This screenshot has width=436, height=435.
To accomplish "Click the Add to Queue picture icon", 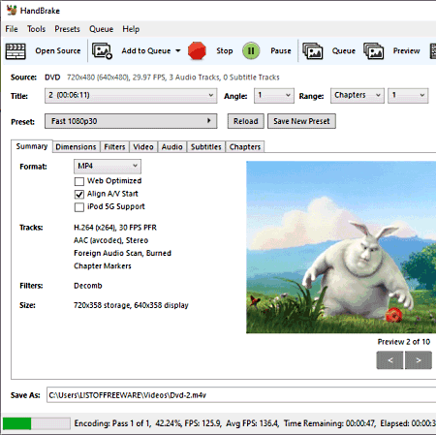I will (x=102, y=51).
